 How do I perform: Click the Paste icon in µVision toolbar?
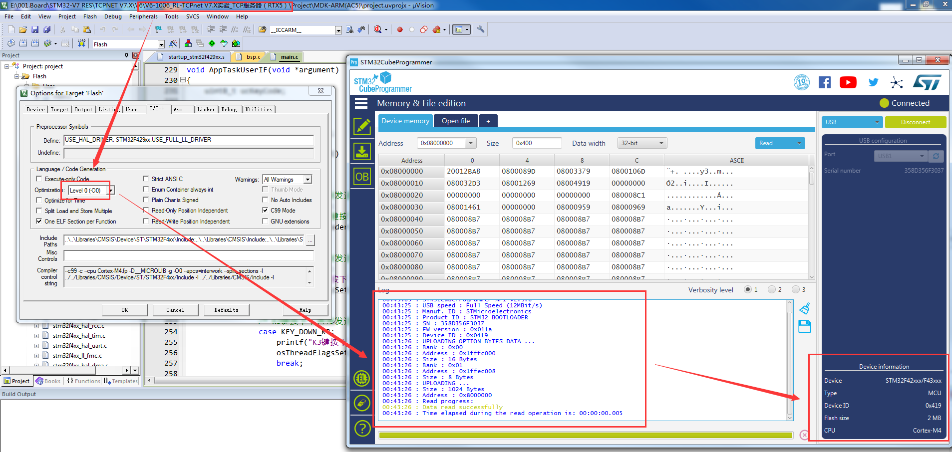tap(87, 29)
